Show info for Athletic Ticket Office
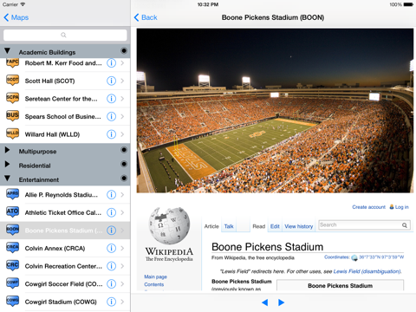416x312 pixels. [x=111, y=212]
